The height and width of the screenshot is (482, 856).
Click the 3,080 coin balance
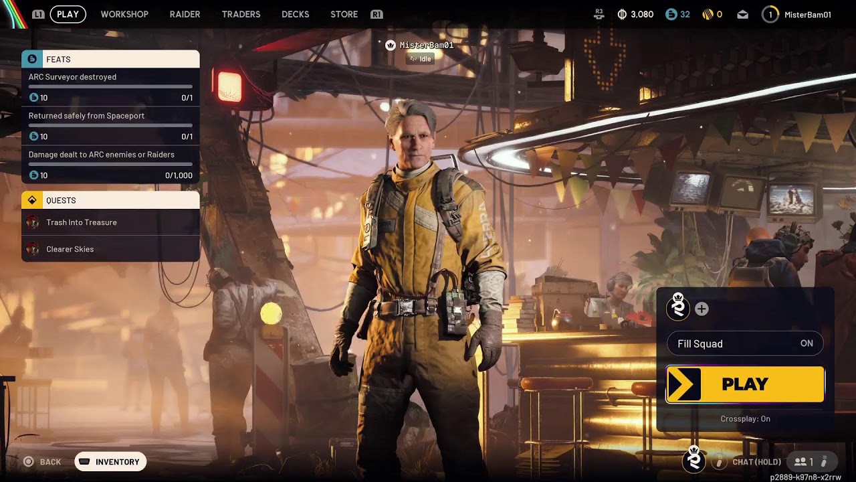tap(642, 14)
